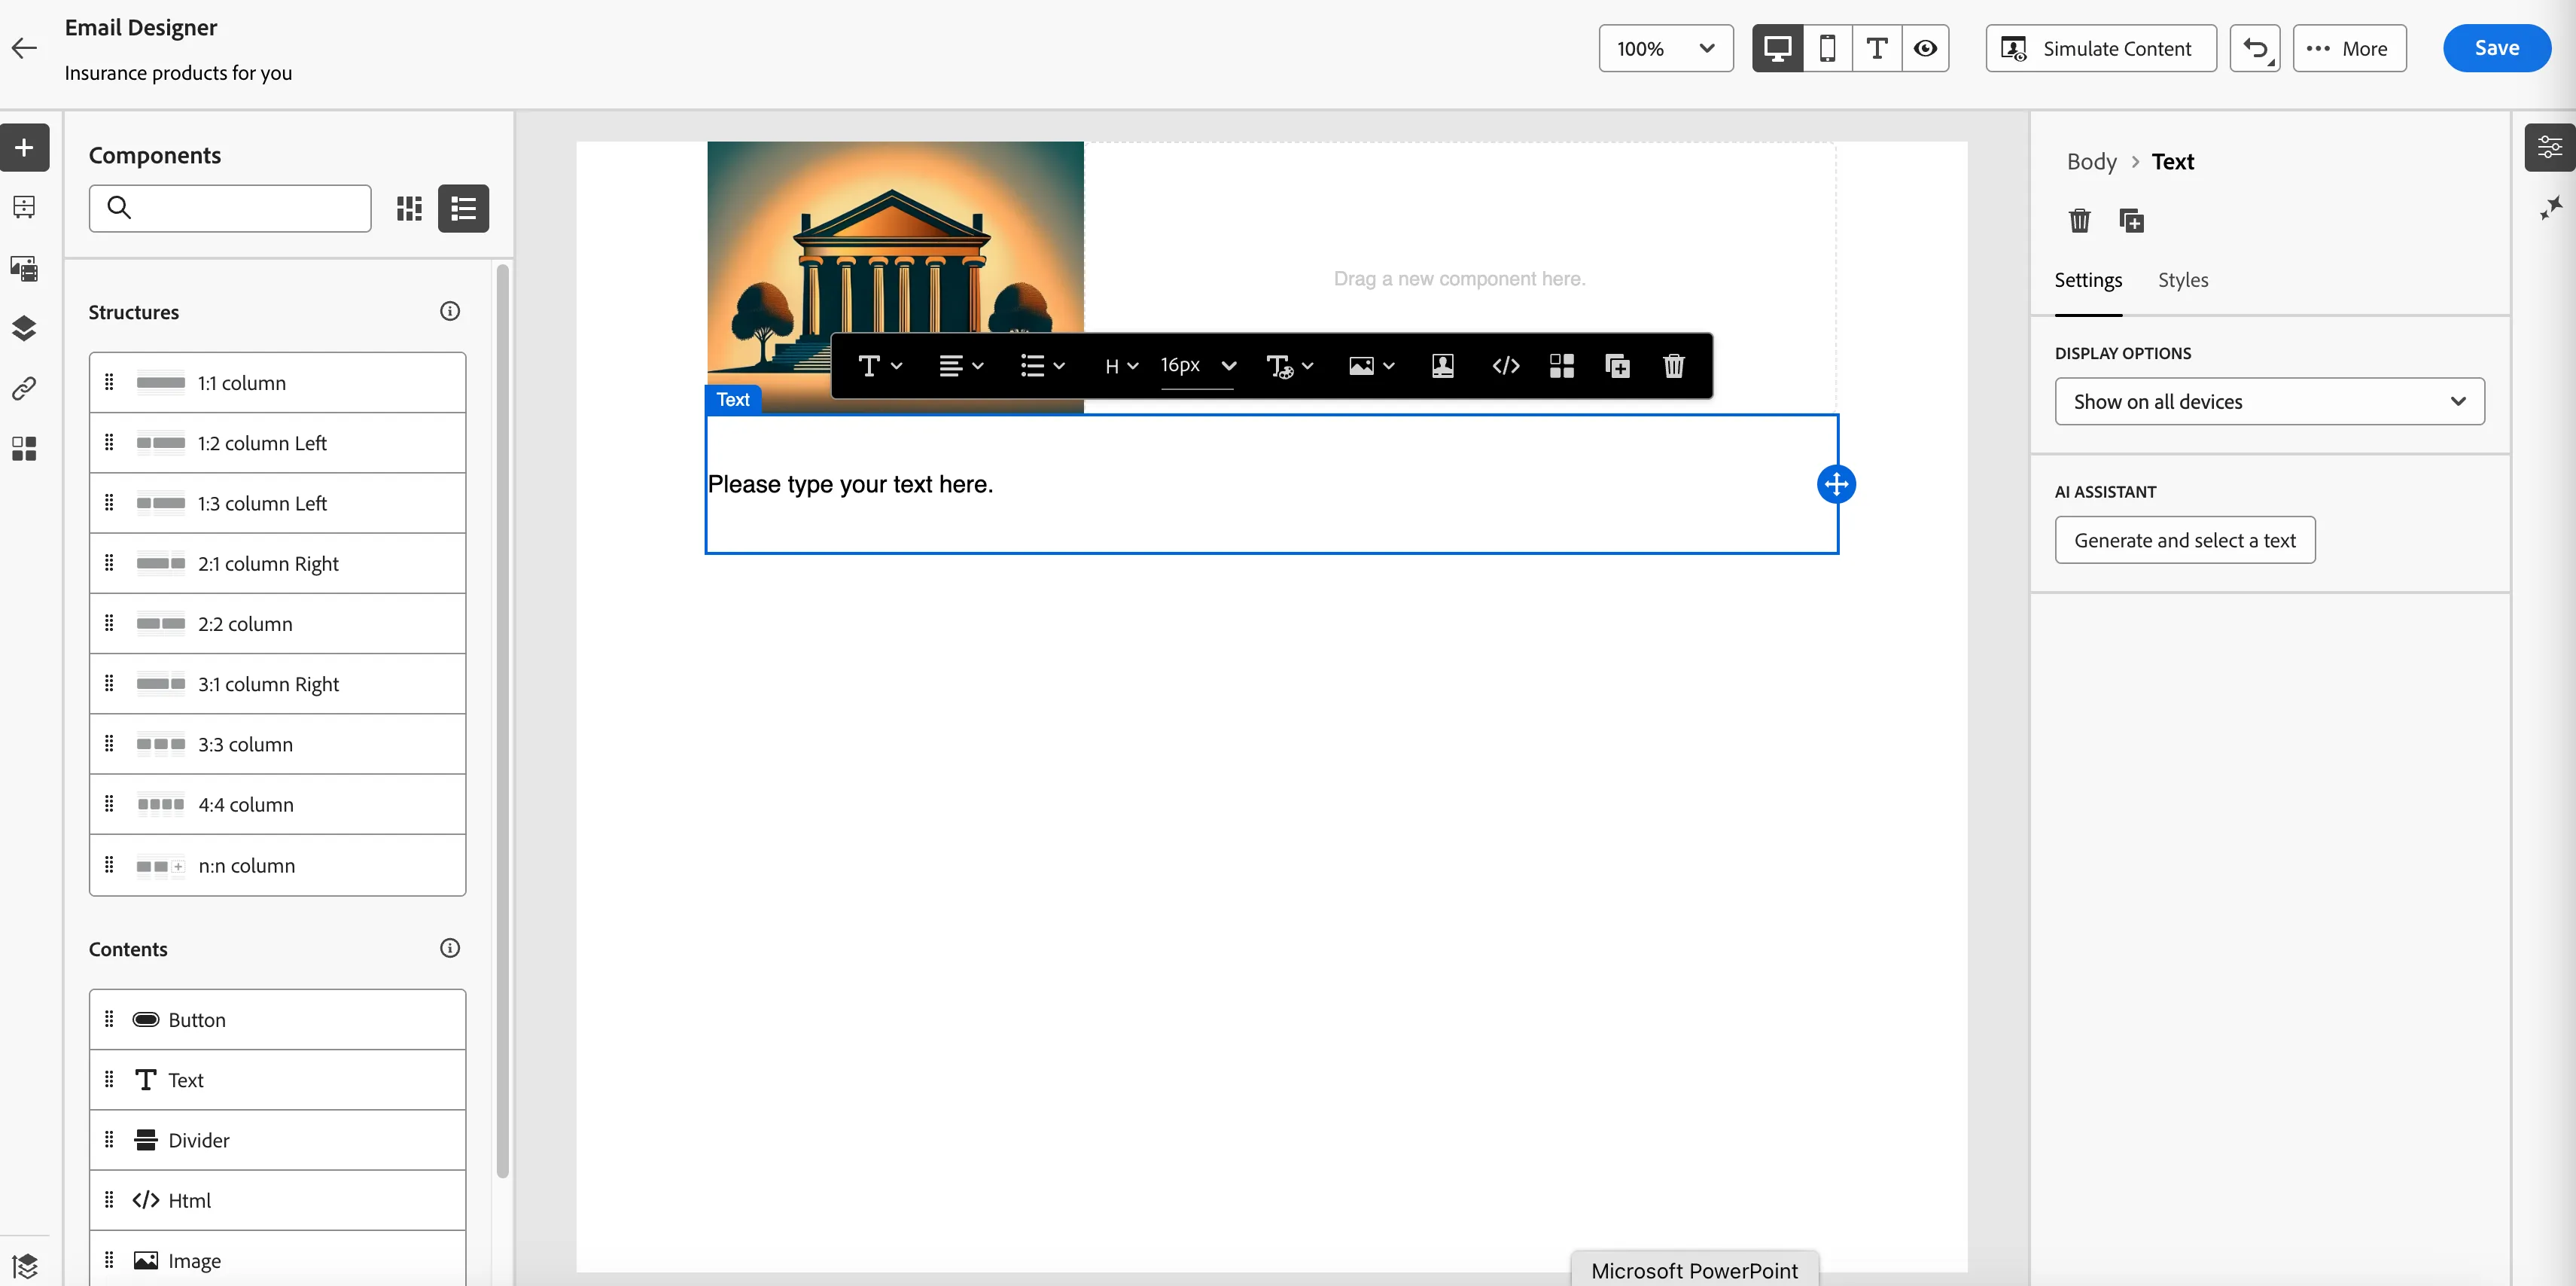The height and width of the screenshot is (1286, 2576).
Task: Click the components search field
Action: click(x=230, y=208)
